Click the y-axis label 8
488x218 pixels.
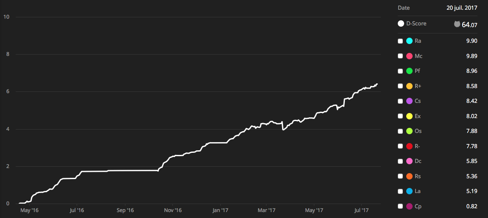pyautogui.click(x=7, y=55)
